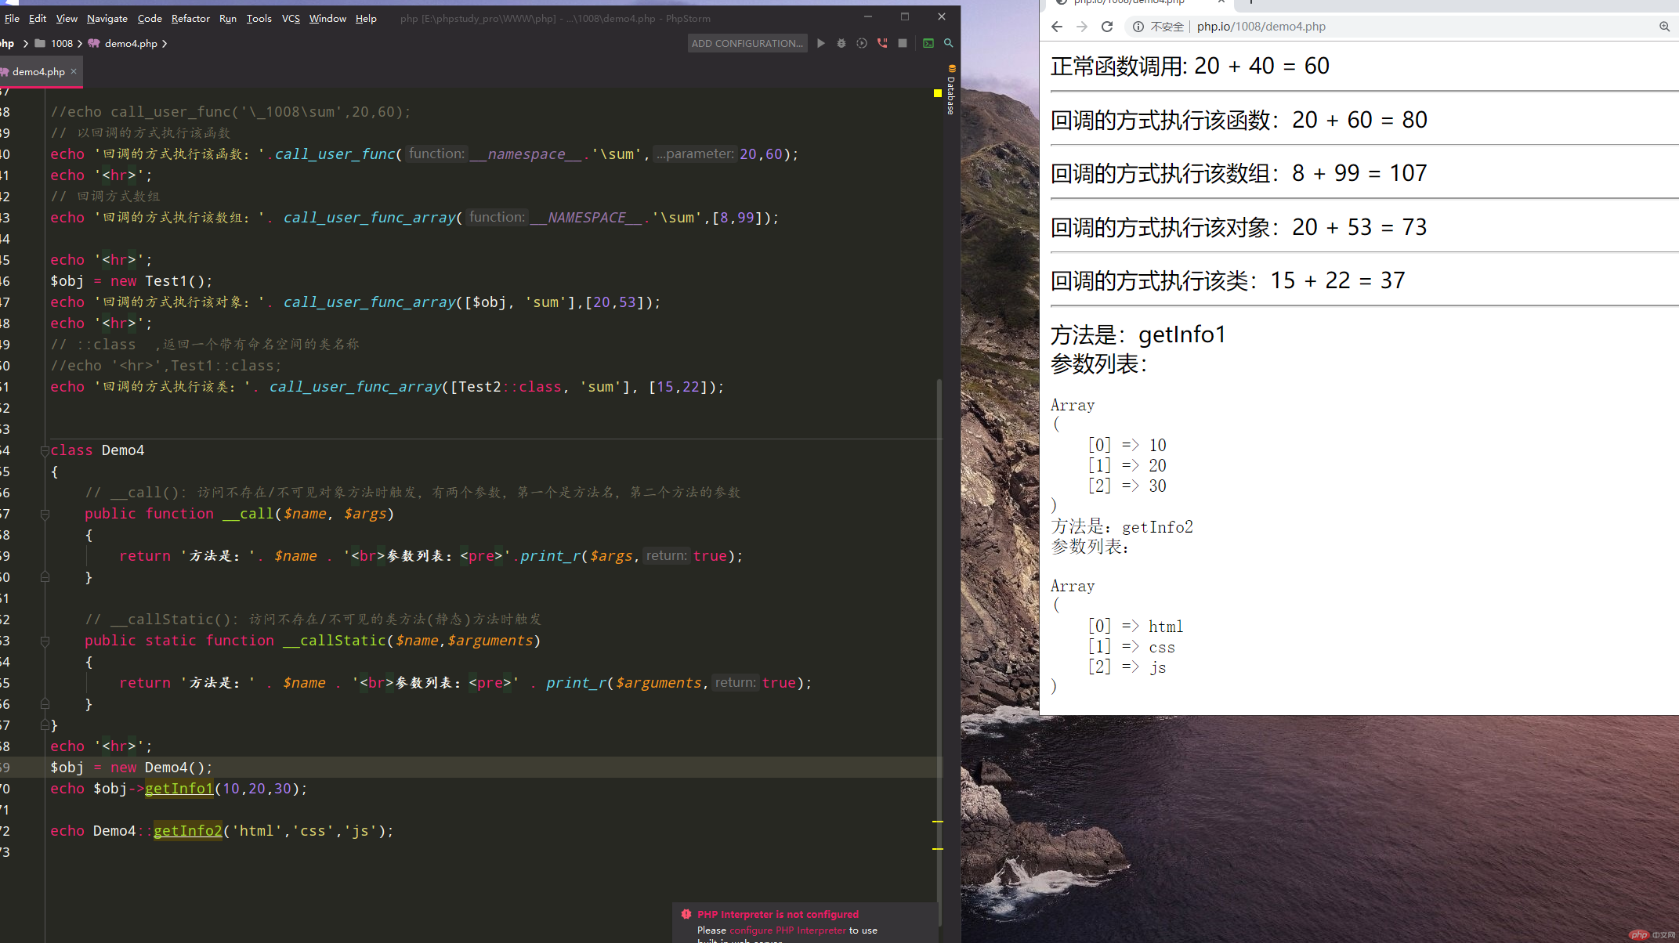This screenshot has height=943, width=1679.
Task: Click red error icon in interpreter notification
Action: click(x=686, y=914)
